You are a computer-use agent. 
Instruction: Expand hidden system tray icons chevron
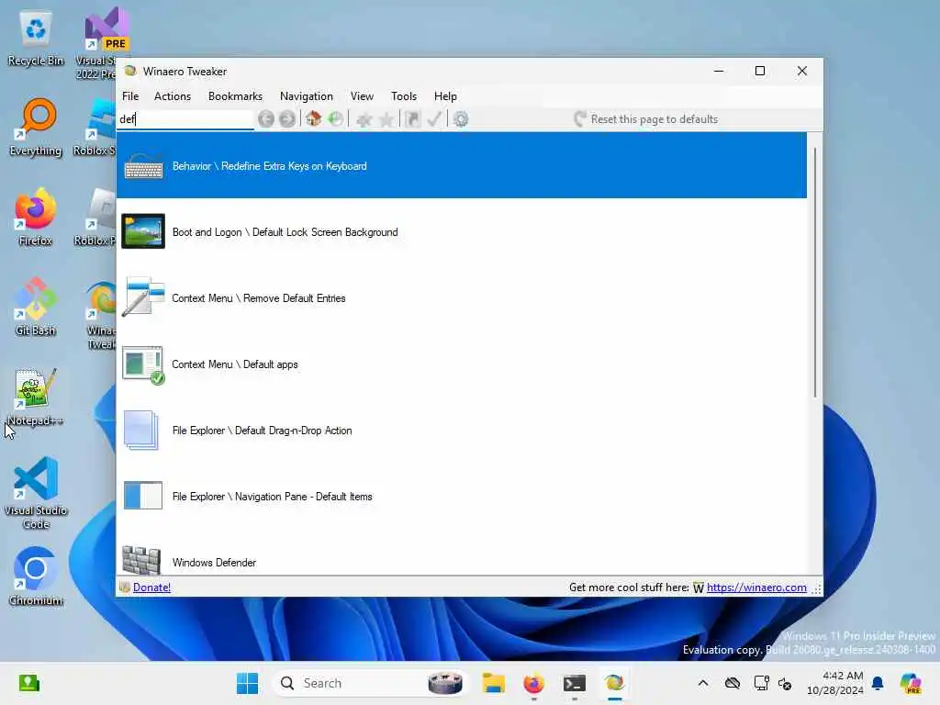pos(703,683)
